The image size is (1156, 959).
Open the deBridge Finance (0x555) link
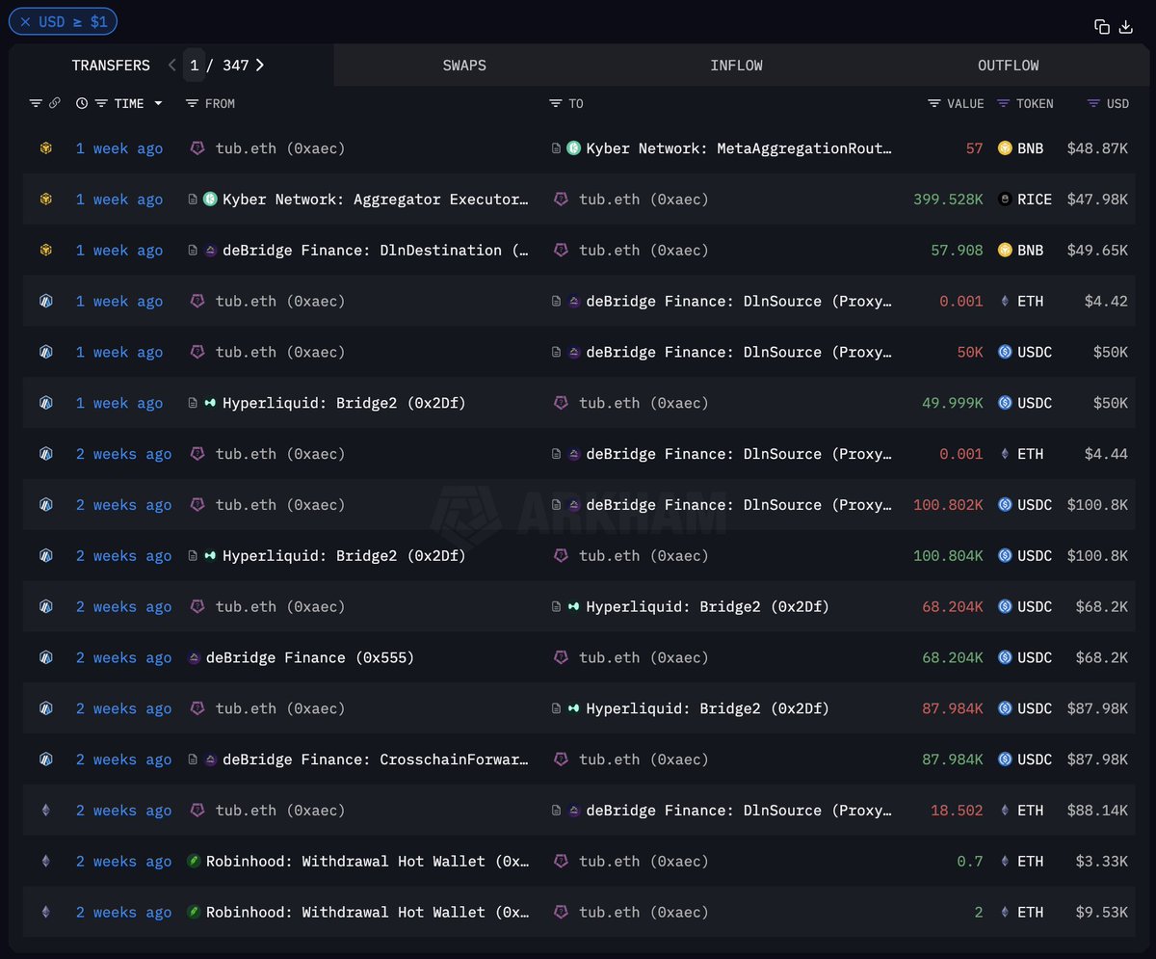(310, 658)
